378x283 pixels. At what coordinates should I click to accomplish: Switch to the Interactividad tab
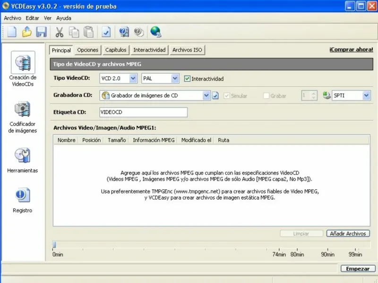point(149,50)
